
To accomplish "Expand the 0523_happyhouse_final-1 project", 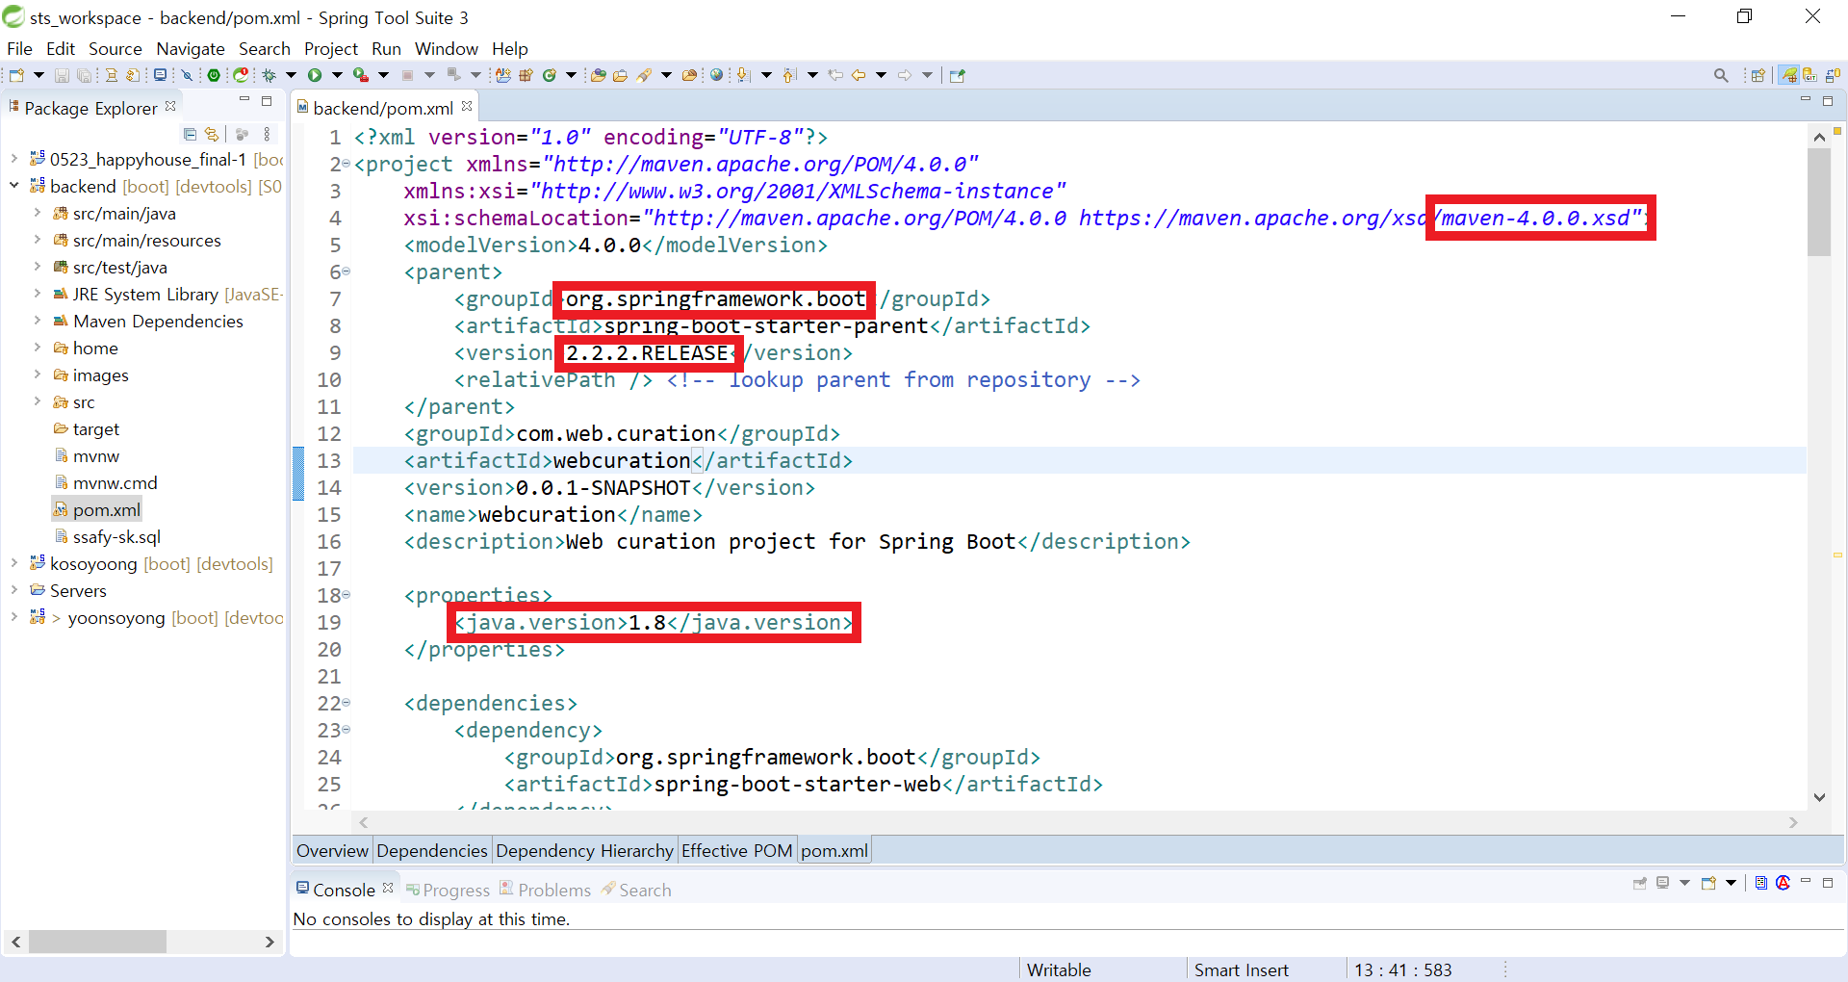I will 14,159.
